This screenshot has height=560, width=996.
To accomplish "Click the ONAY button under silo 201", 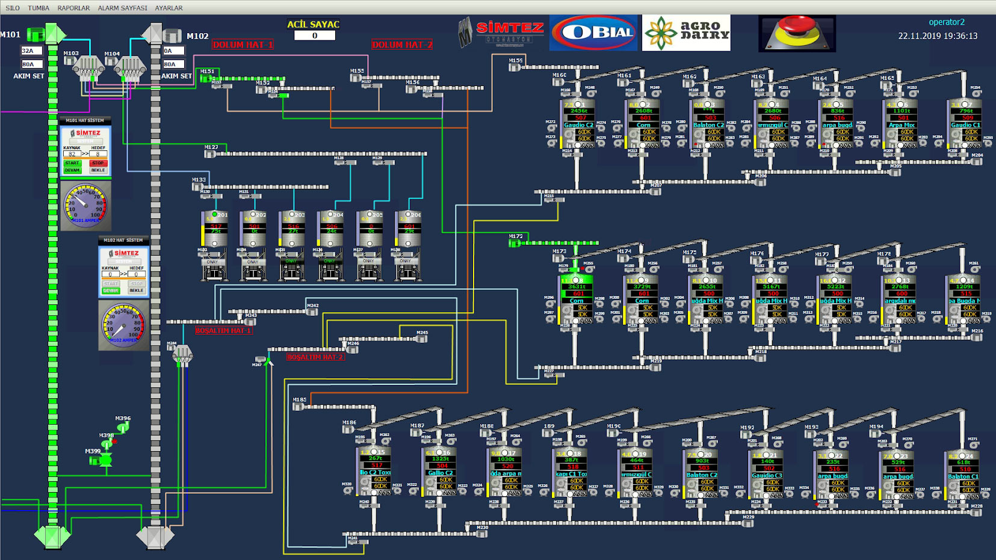I will [x=212, y=262].
